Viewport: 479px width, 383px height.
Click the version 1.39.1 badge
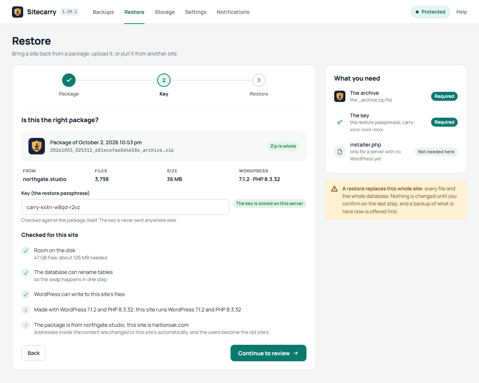[70, 12]
